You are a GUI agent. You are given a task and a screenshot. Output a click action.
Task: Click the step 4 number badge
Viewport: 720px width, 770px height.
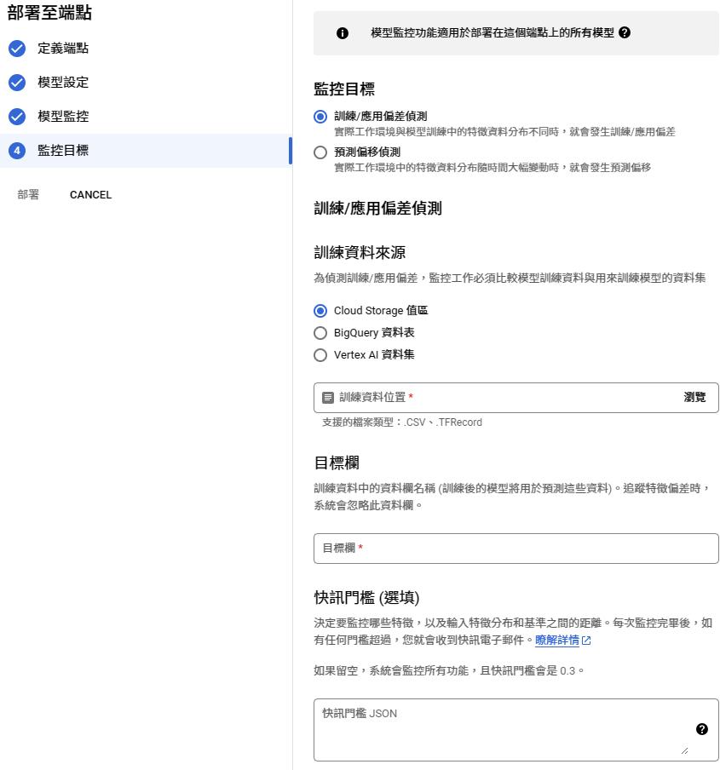(17, 151)
